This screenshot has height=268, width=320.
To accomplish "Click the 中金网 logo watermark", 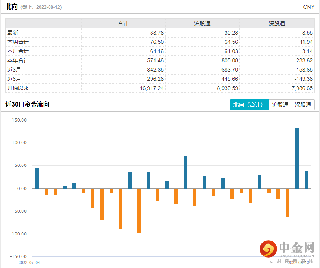I will tap(286, 250).
